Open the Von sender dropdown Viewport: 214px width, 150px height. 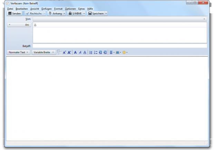point(120,19)
